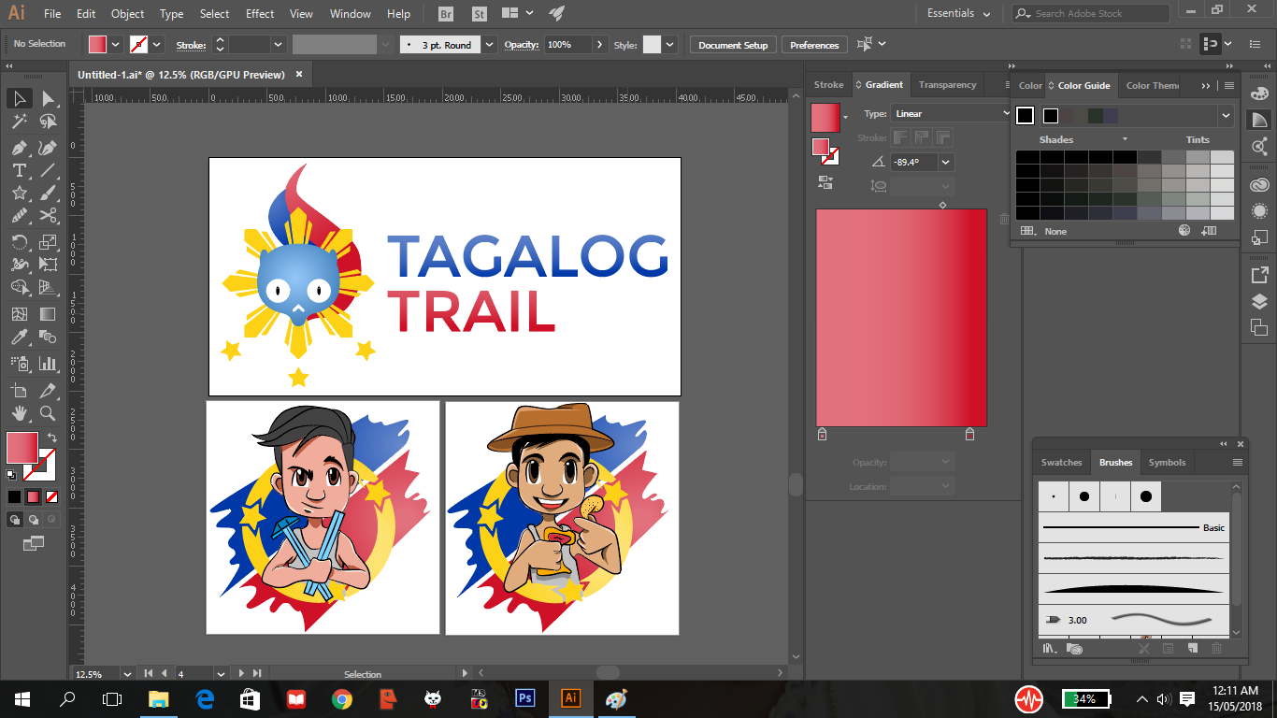1277x718 pixels.
Task: Select the Basic brush
Action: click(x=1133, y=527)
